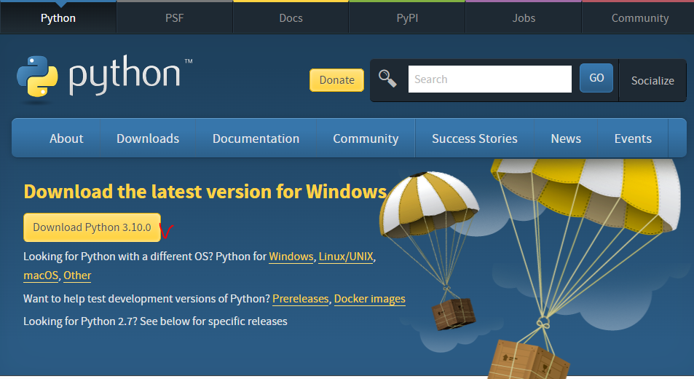
Task: Click the yellow Donate button
Action: coord(337,80)
